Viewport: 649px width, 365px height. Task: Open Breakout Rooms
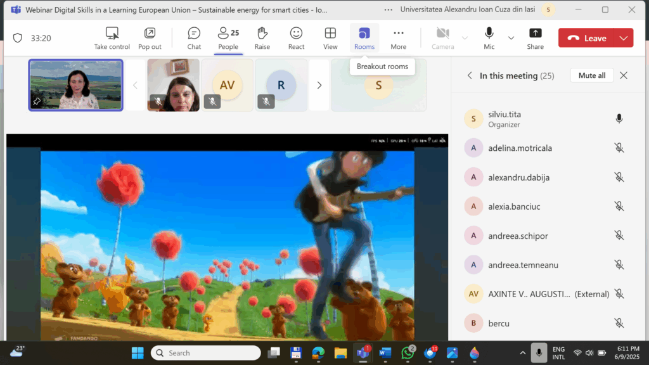click(364, 38)
